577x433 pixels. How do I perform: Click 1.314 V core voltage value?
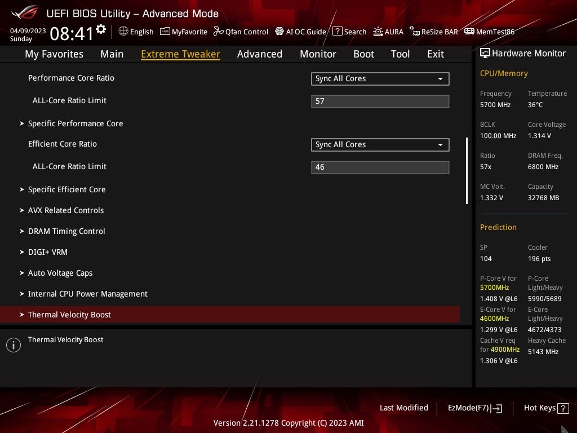pyautogui.click(x=539, y=136)
